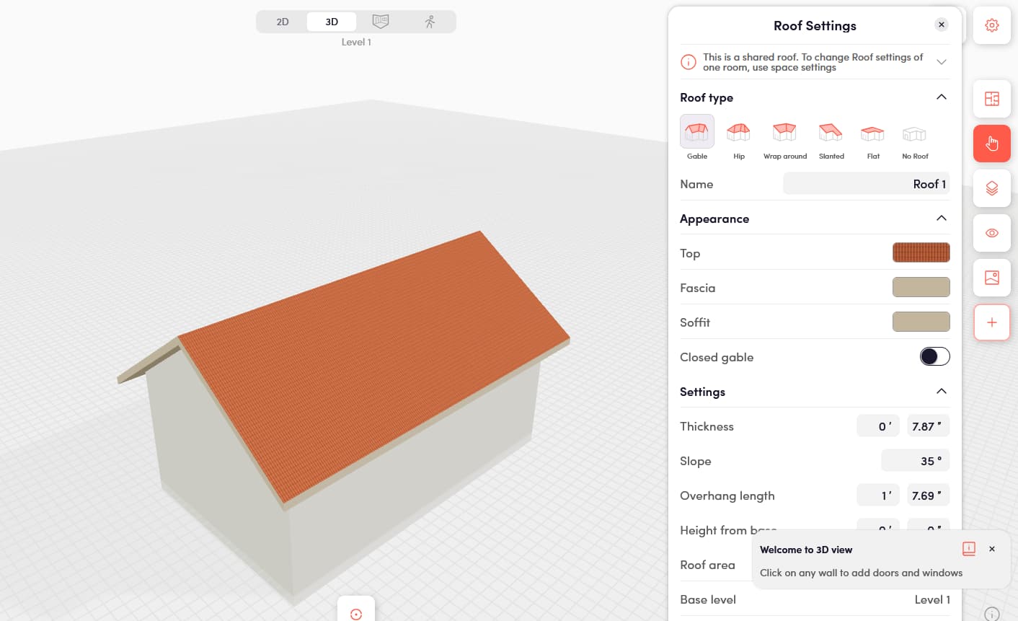The image size is (1018, 621).
Task: Collapse the Appearance section
Action: click(941, 219)
